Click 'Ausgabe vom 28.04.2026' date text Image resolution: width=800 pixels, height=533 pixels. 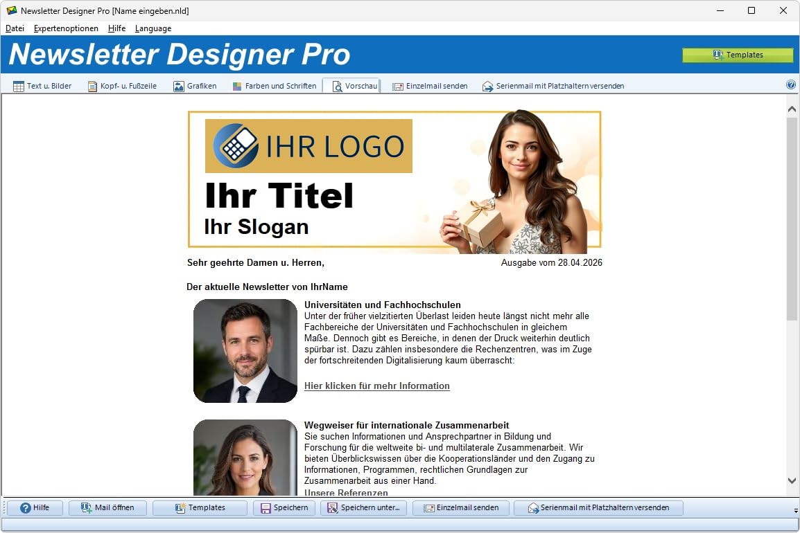tap(552, 263)
